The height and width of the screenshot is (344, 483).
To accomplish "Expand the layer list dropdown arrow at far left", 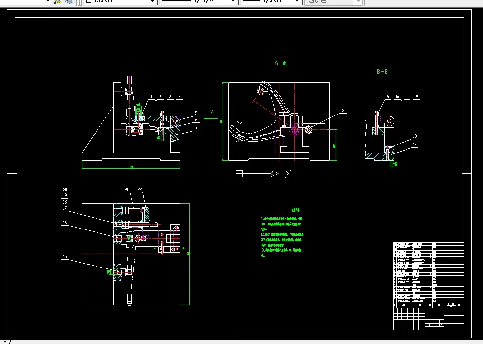I will (48, 1).
